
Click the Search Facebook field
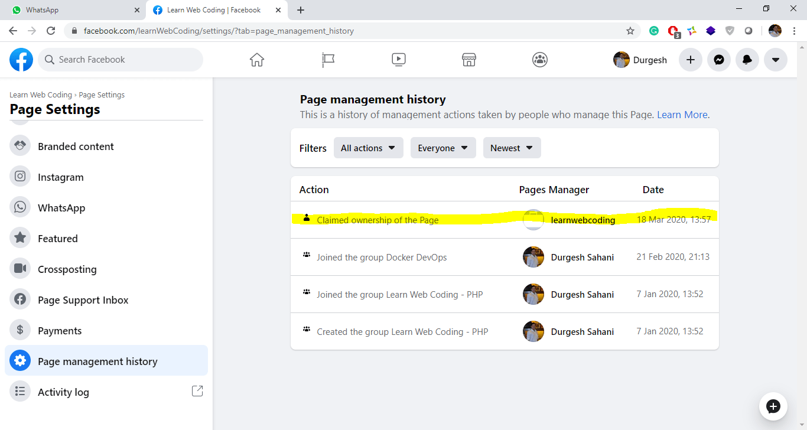pyautogui.click(x=121, y=60)
